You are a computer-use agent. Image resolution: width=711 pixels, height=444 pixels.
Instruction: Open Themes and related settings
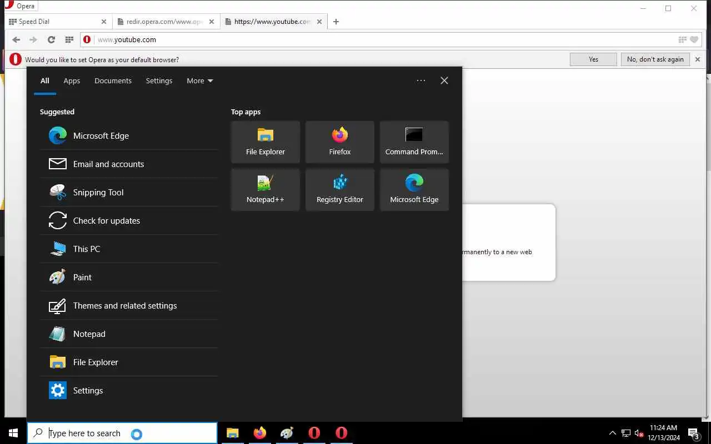129,305
